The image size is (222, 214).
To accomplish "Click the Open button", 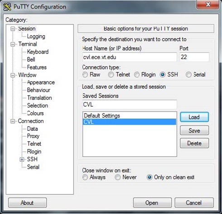I will click(x=152, y=203).
